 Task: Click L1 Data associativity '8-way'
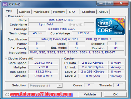(116, 63)
